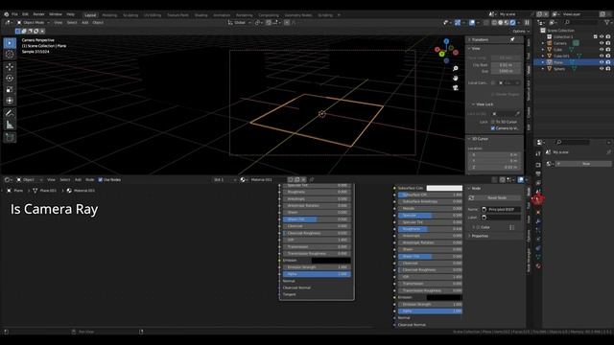Select the Annotate tool
614x345 pixels.
click(x=10, y=113)
